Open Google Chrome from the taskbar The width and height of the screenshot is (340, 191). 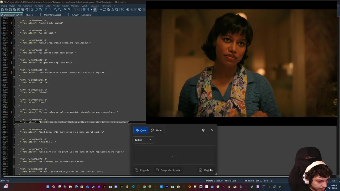click(144, 187)
